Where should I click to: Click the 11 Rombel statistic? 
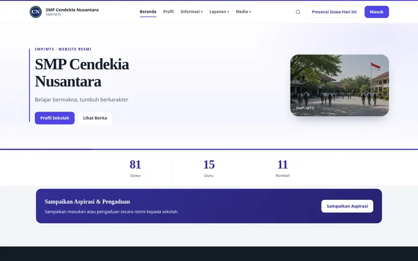coord(282,168)
